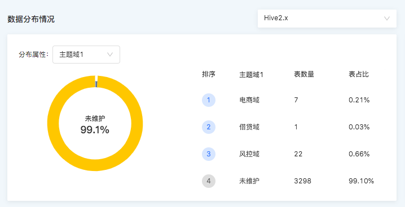The width and height of the screenshot is (405, 207).
Task: Click the 数据分布情况 section title
Action: (31, 19)
